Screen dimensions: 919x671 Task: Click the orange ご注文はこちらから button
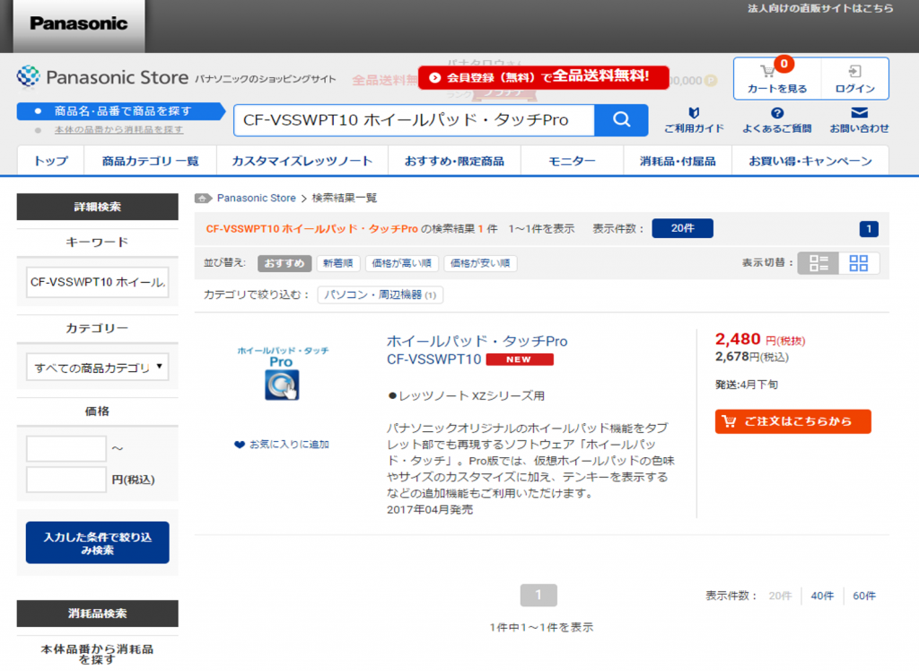click(792, 421)
